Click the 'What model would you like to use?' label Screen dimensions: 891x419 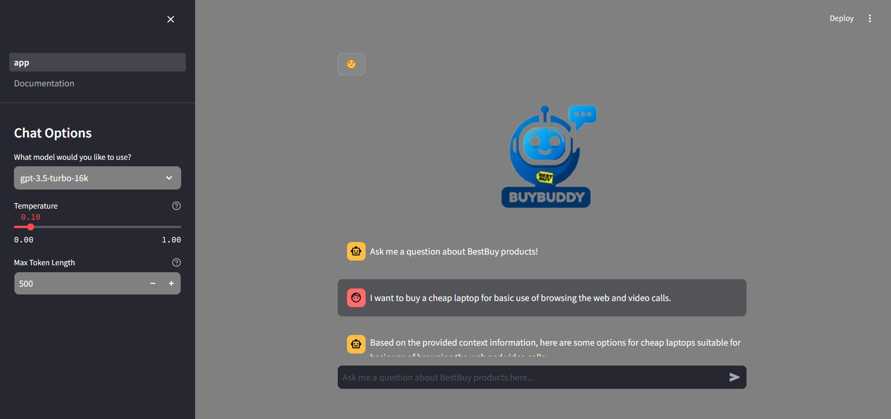click(x=72, y=157)
